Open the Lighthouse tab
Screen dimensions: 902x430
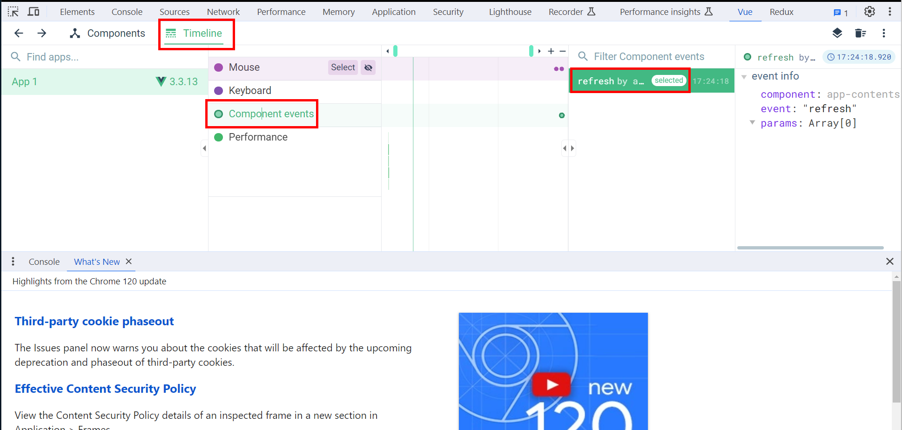coord(510,12)
